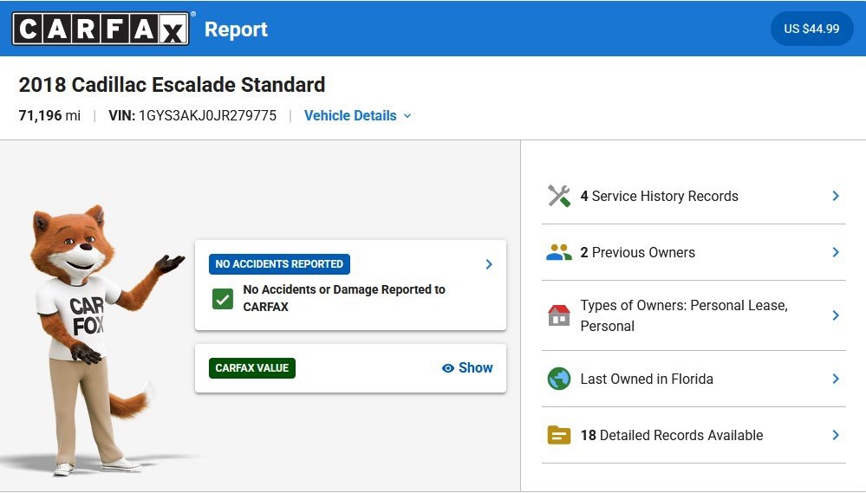The image size is (866, 493).
Task: Open Last Owned in Florida row
Action: (693, 379)
